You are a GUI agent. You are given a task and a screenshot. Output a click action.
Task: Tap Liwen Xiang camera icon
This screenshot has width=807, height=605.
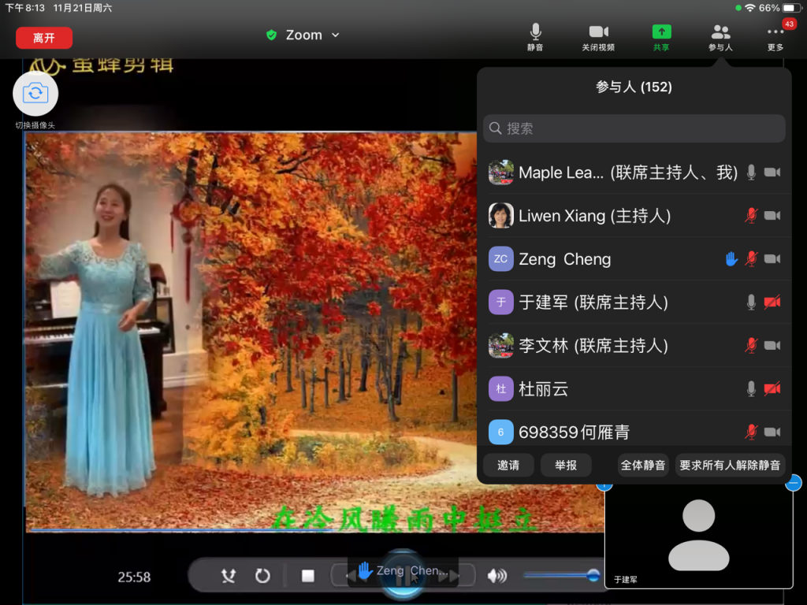pos(772,216)
